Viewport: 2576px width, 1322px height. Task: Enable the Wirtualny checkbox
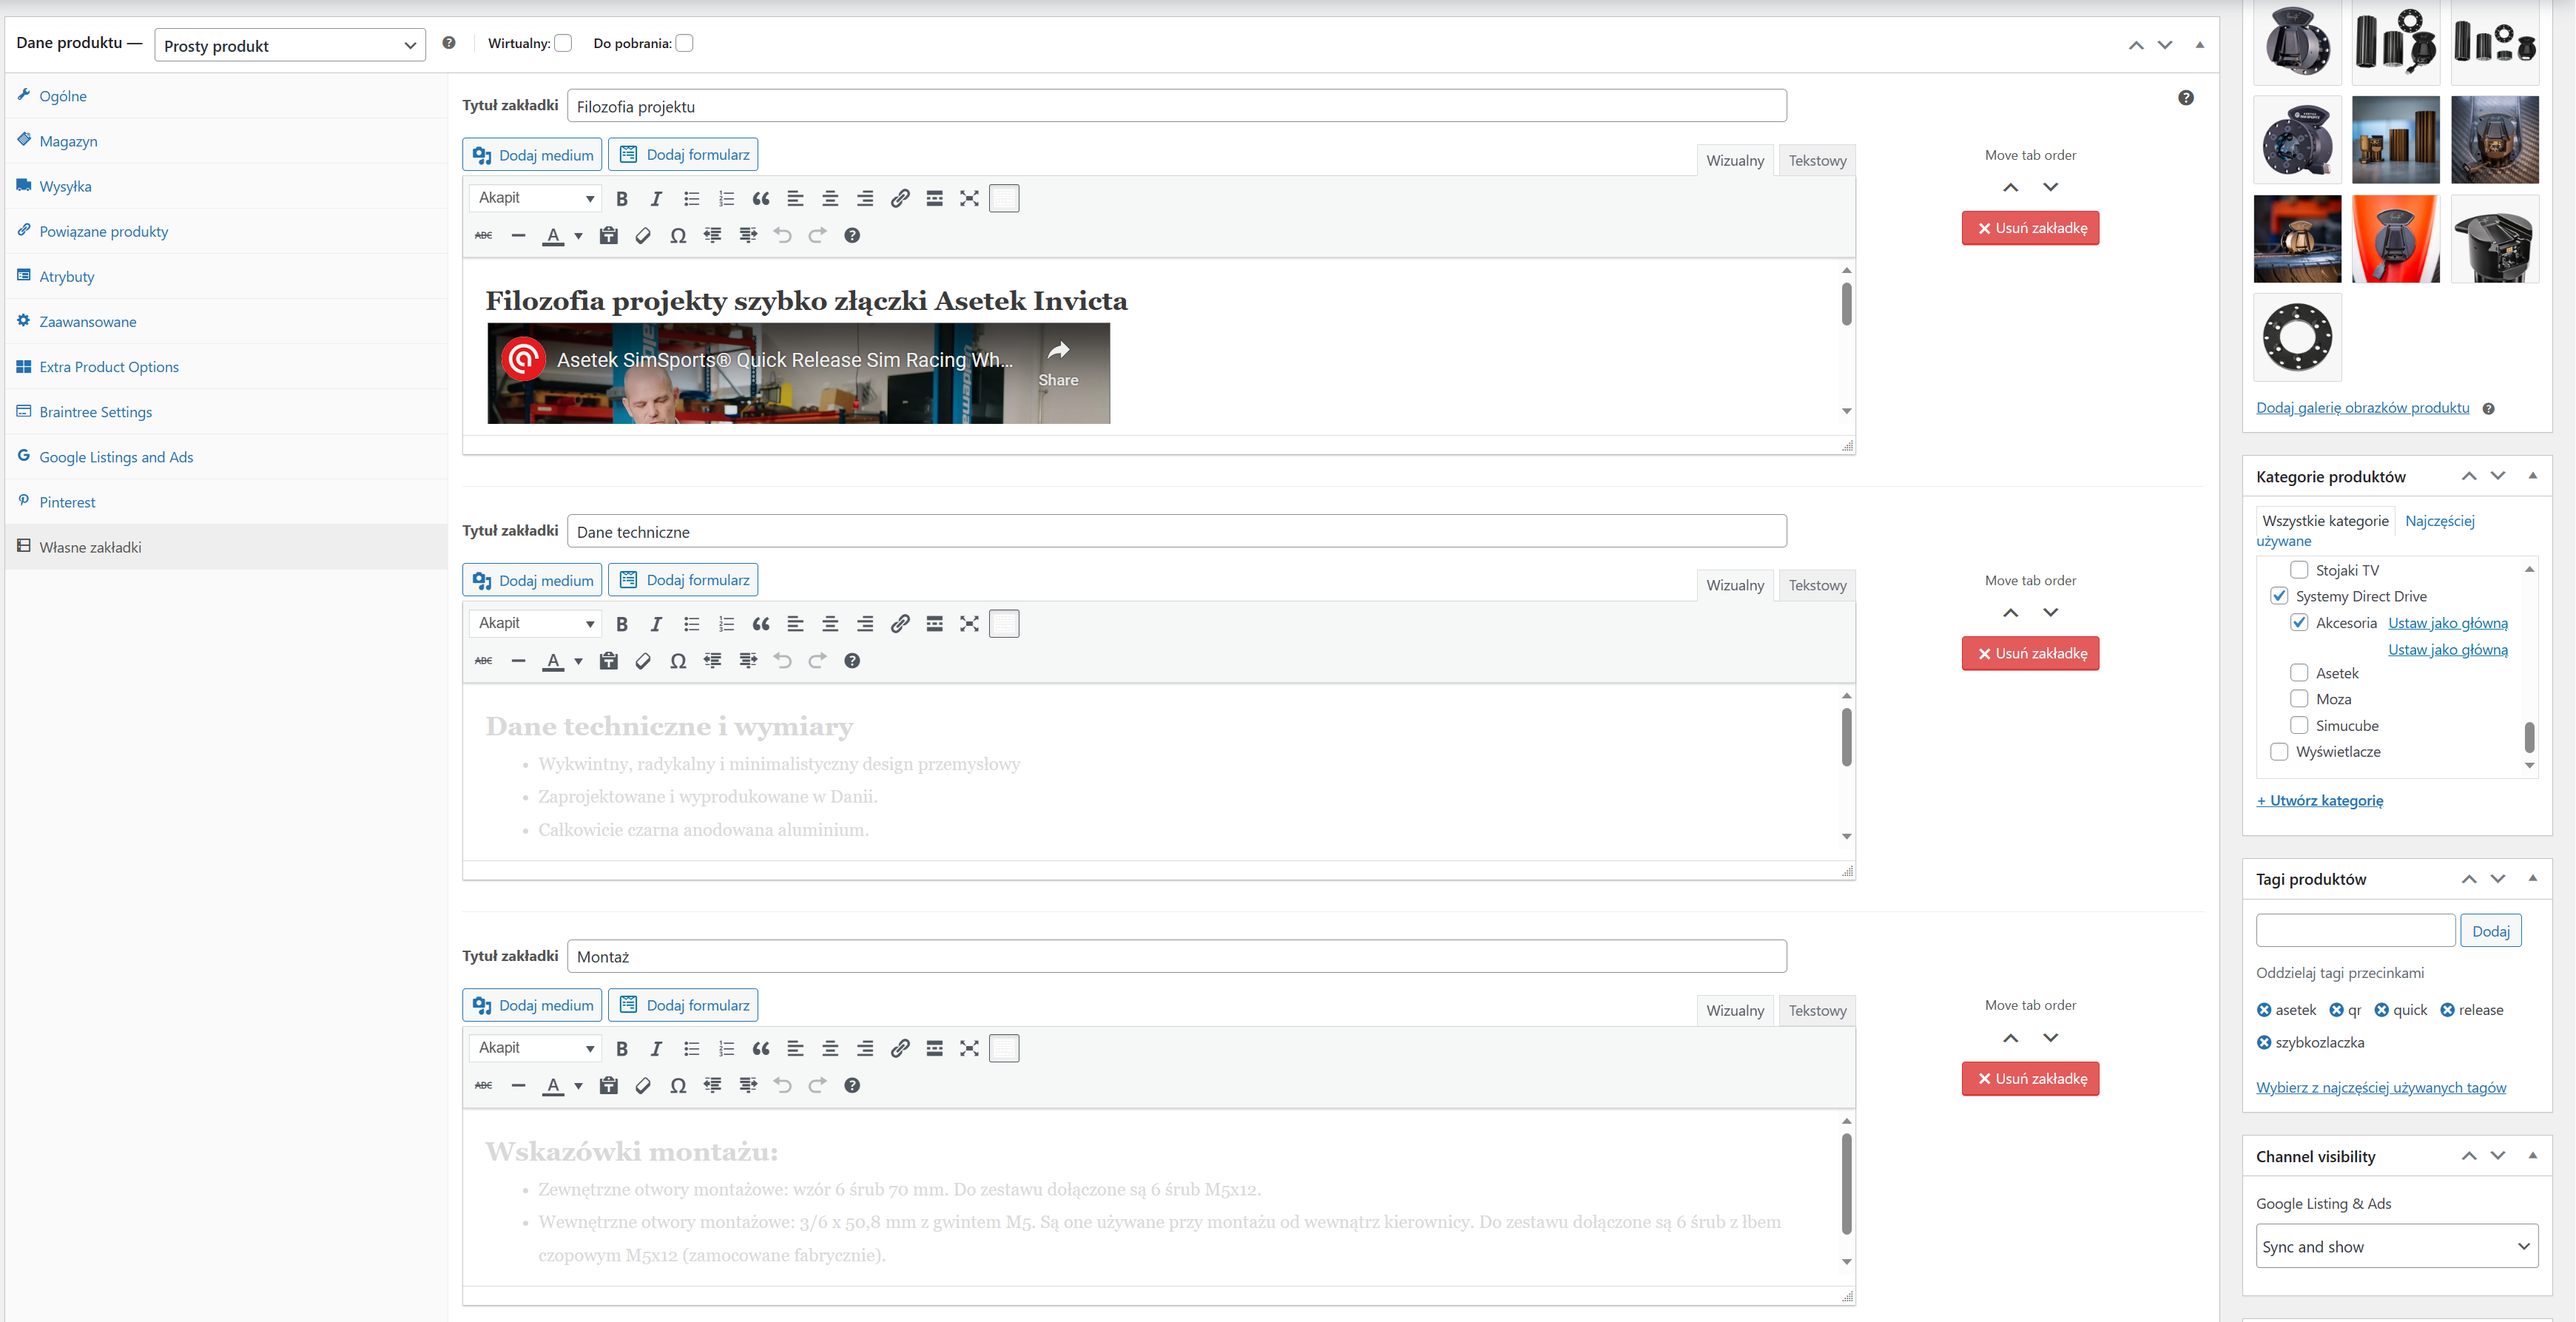[x=563, y=43]
